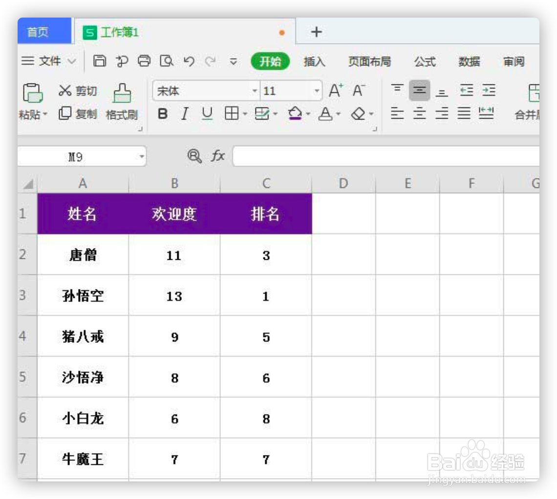
Task: Select column B header
Action: (174, 184)
